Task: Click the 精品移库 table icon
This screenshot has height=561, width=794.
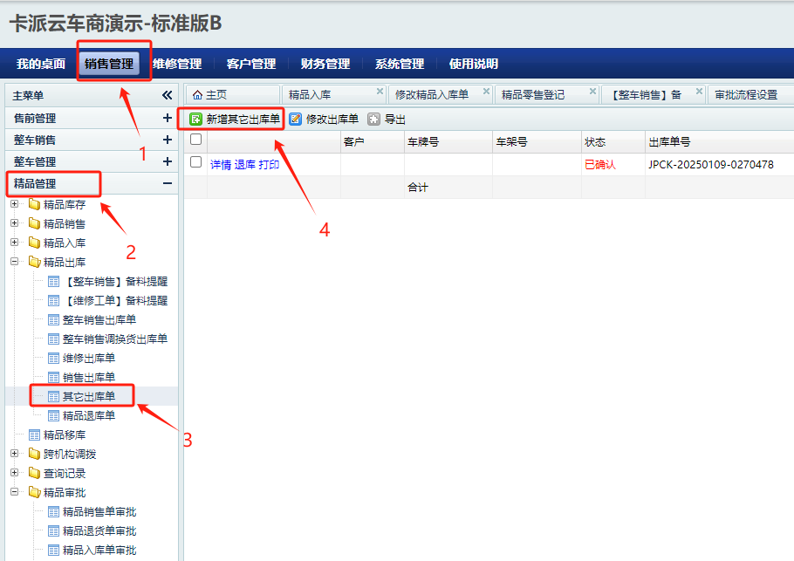Action: click(x=34, y=434)
